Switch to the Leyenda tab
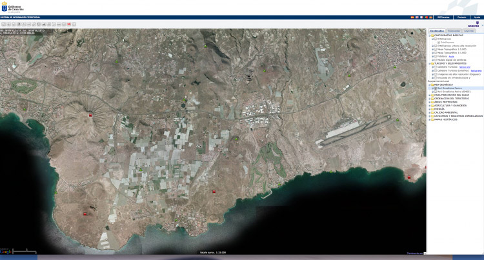484x260 pixels. tap(469, 31)
